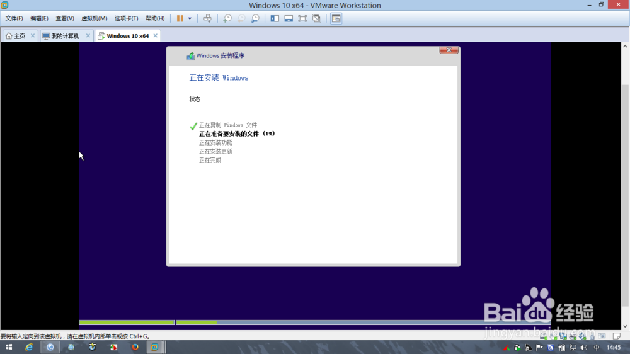Click the '正在安装功能' step
630x354 pixels.
click(x=215, y=142)
